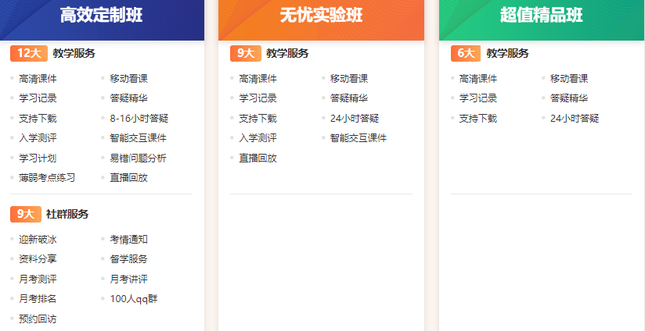Click the 6大 badge under 超值精品班
645x331 pixels.
coord(466,53)
